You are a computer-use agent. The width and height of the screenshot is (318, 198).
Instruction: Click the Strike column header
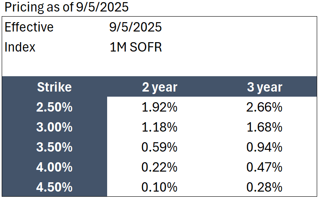[54, 87]
